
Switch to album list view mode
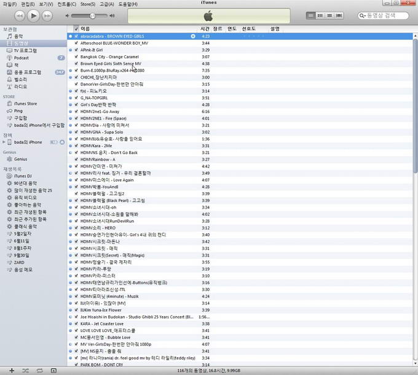(x=320, y=16)
